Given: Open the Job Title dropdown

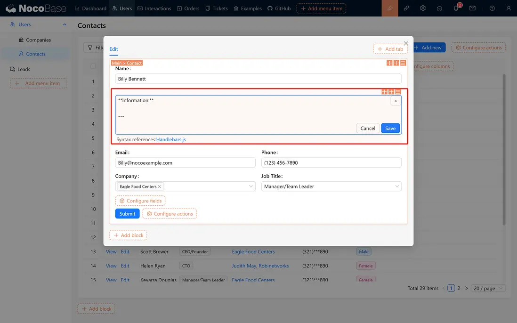Looking at the screenshot, I should point(331,186).
